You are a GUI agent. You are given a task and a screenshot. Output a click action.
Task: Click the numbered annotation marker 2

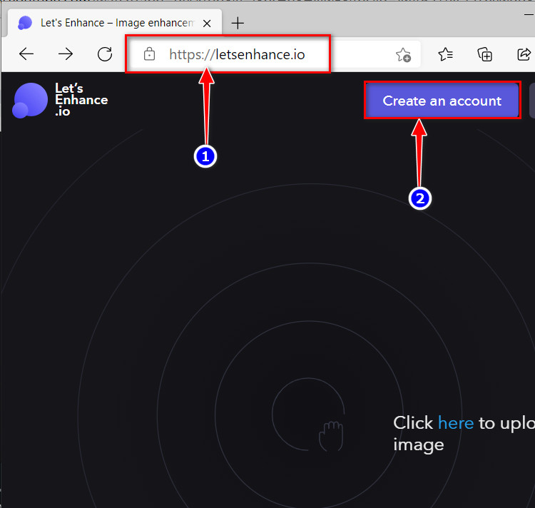419,199
